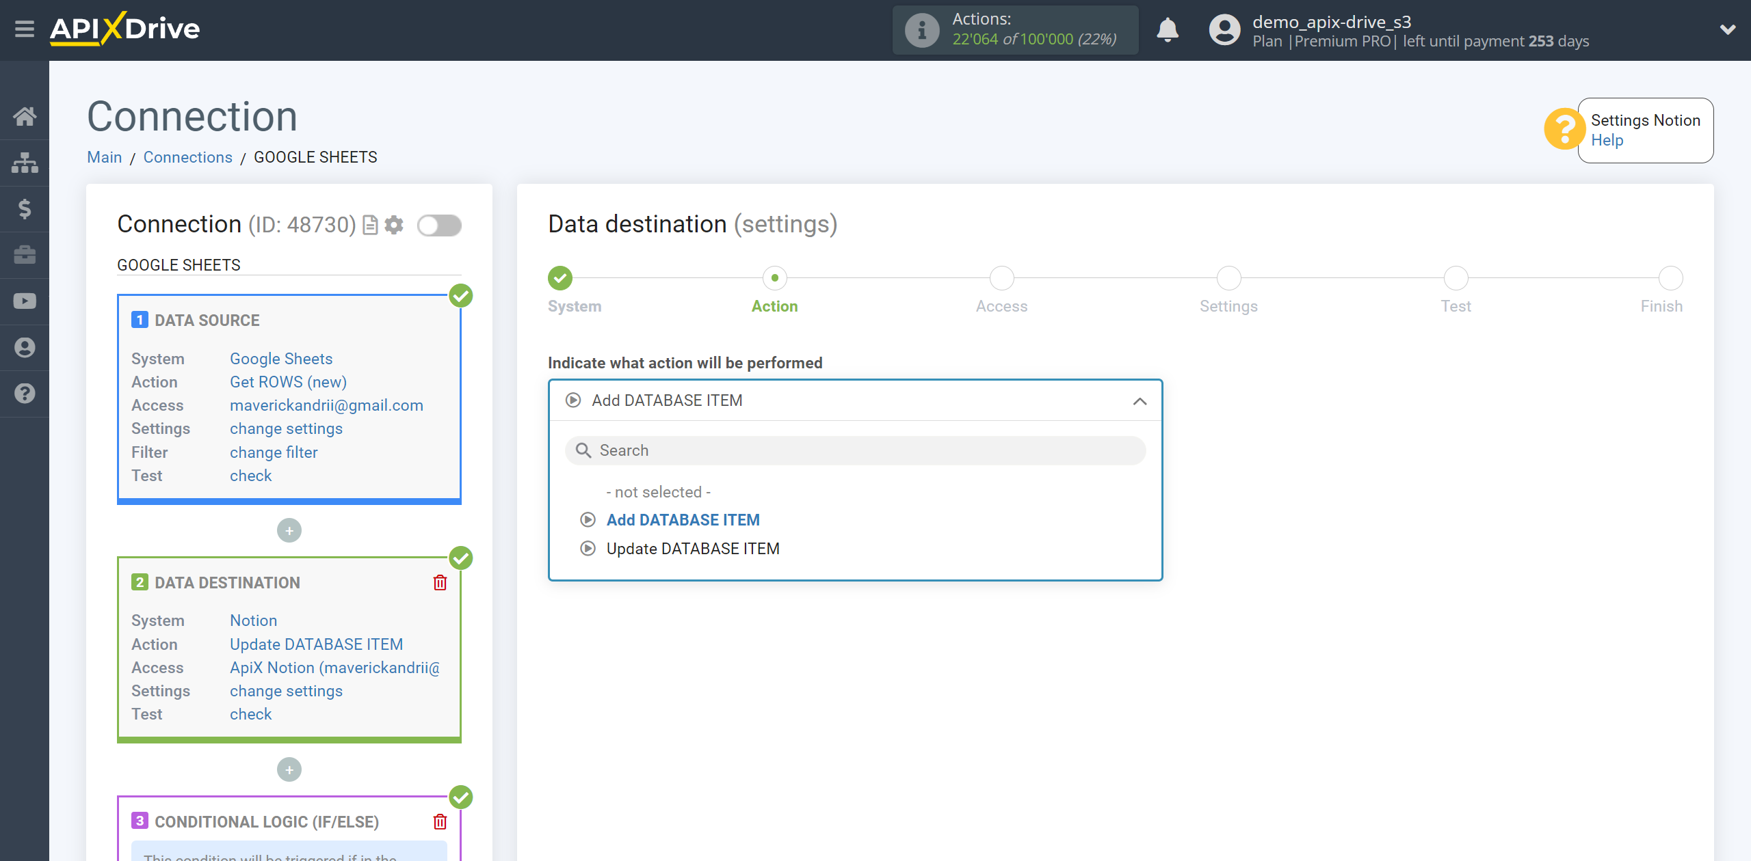Select Update DATABASE ITEM option

[693, 549]
